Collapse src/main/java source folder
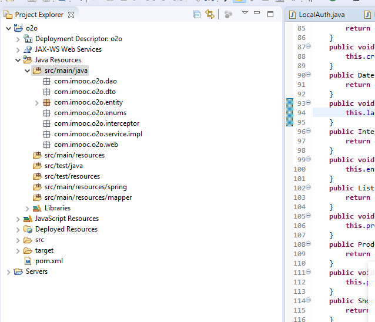This screenshot has width=375, height=322. pyautogui.click(x=27, y=71)
